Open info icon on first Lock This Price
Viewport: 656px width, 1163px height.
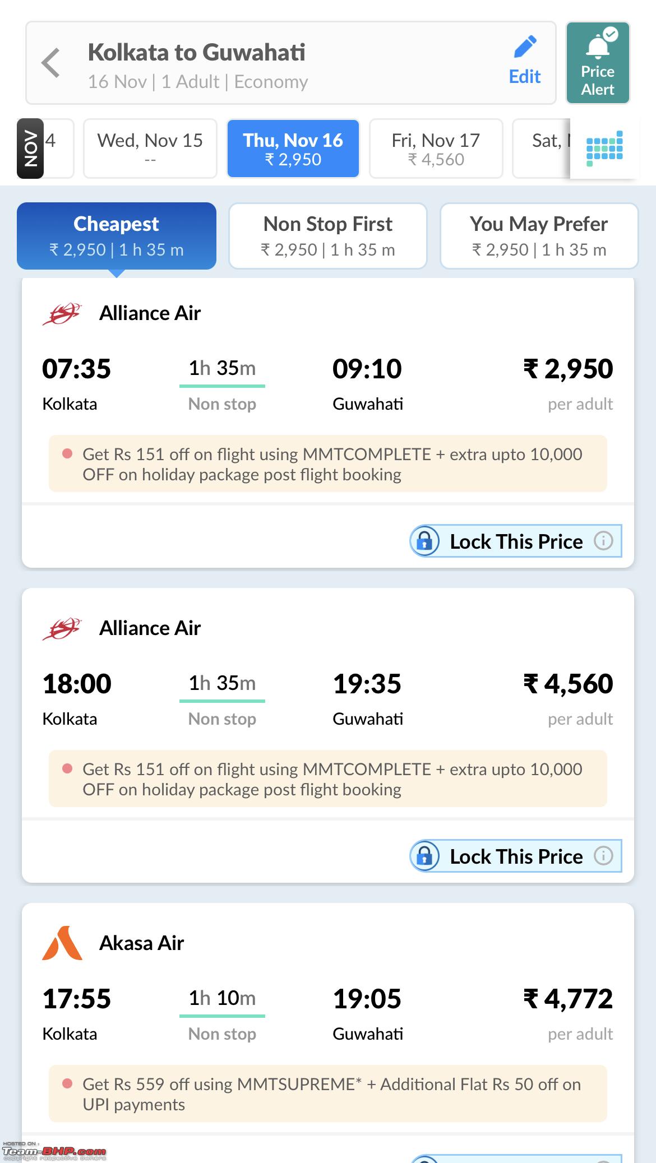tap(603, 541)
